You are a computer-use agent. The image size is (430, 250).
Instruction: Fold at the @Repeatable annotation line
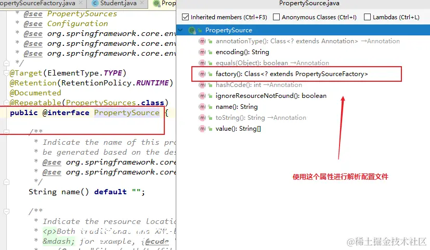click(x=7, y=103)
